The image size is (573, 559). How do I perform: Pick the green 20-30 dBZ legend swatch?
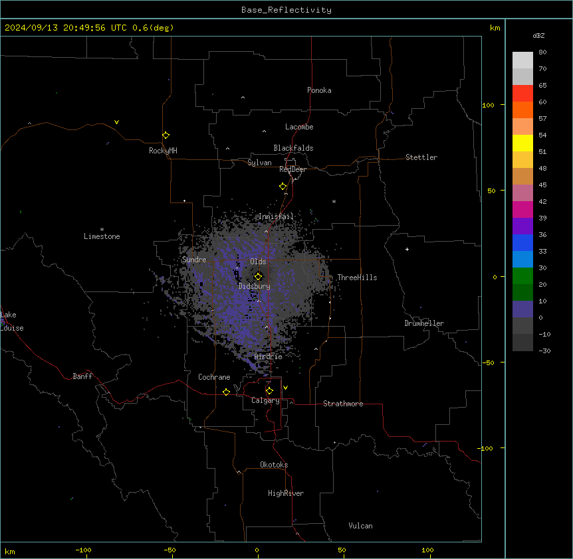[522, 276]
